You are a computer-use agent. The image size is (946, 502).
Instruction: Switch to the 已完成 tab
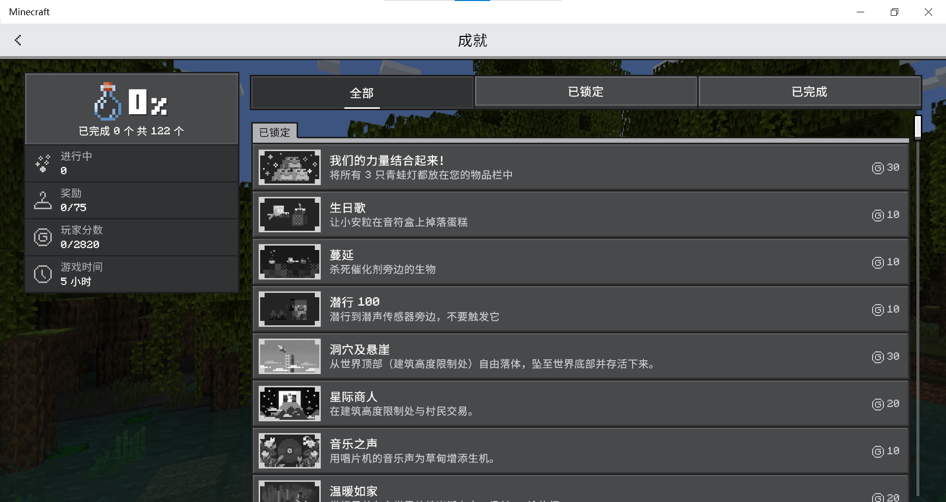[x=810, y=92]
